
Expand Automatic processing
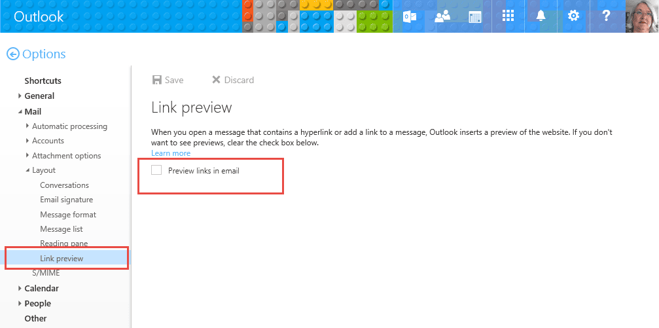pos(27,126)
